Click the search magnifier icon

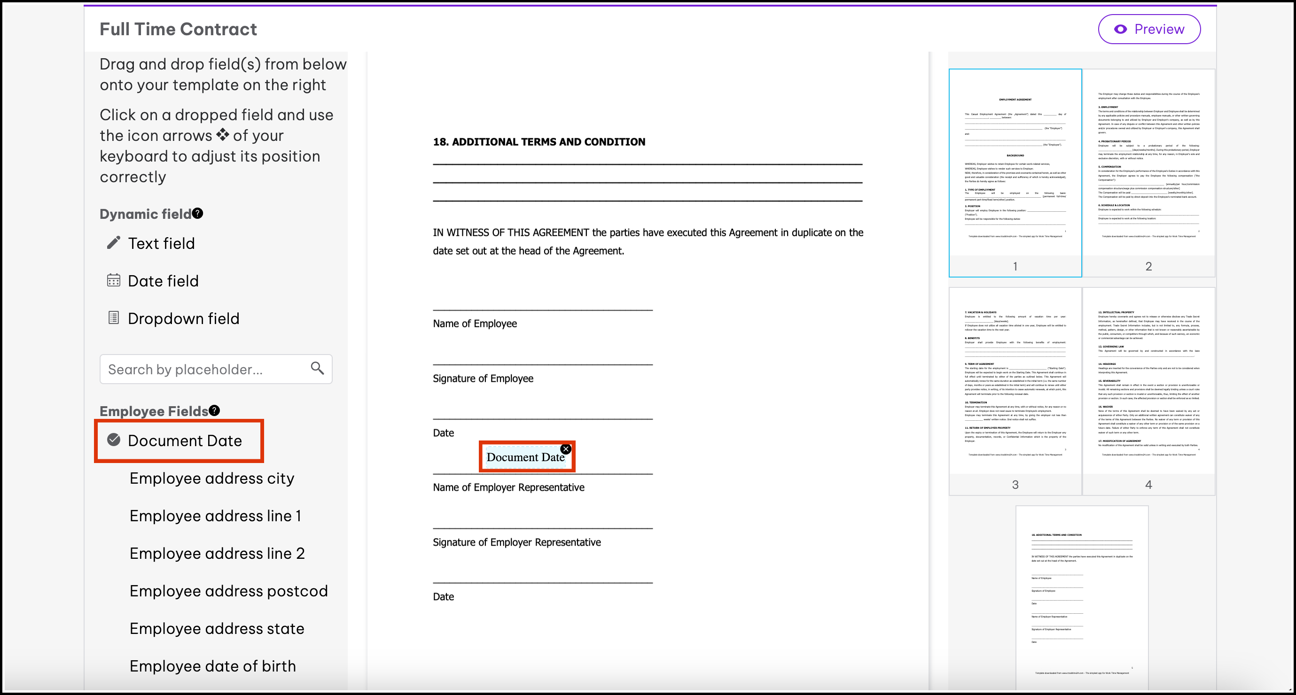tap(317, 369)
